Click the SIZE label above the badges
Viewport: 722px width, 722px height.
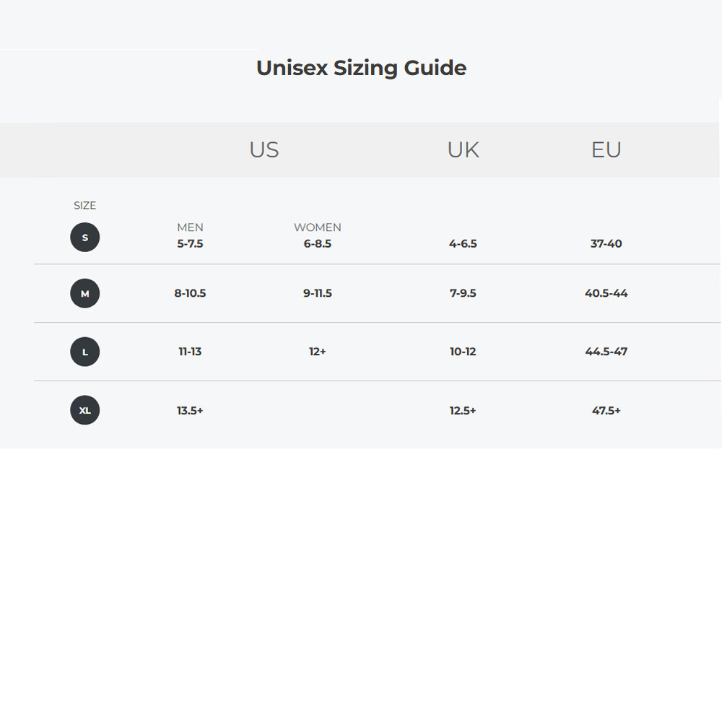point(84,206)
